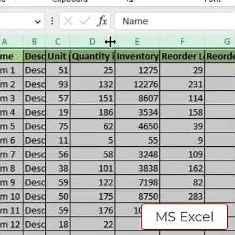
Task: Select quantity cell with value 22
Action: [93, 225]
